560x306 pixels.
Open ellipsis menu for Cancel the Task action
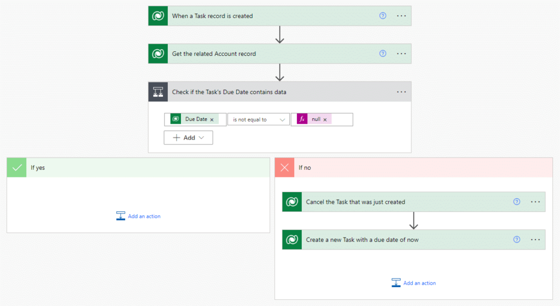click(x=535, y=201)
